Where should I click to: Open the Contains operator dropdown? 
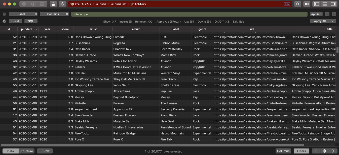coord(54,14)
